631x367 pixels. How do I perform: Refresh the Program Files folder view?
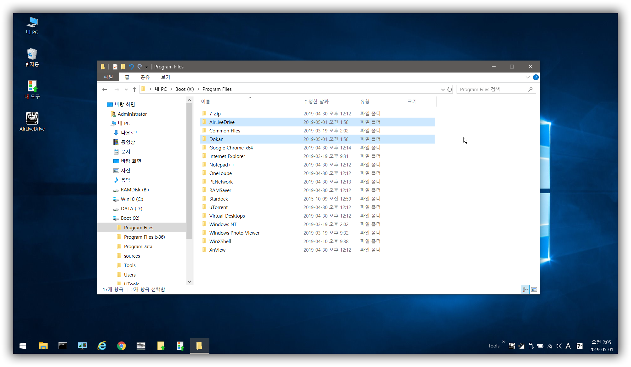(450, 90)
